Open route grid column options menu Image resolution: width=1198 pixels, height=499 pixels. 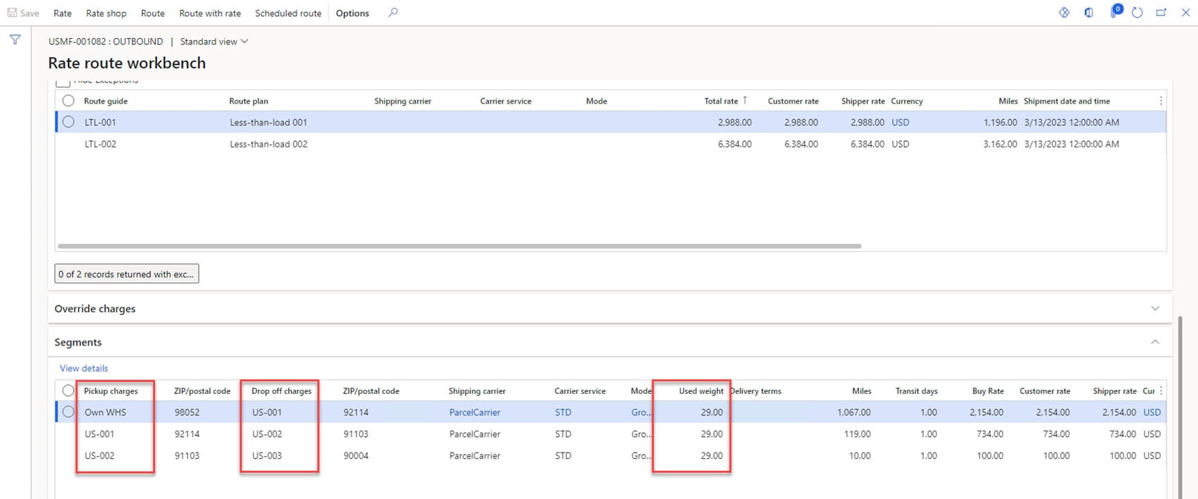coord(1161,101)
